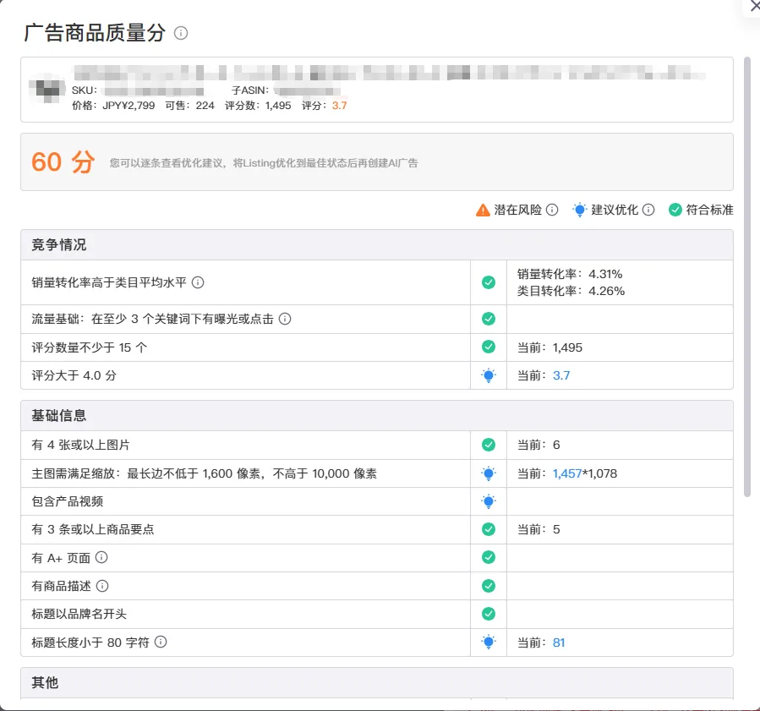This screenshot has width=760, height=711.
Task: Click the 销量转化率: 4.31% value
Action: (x=570, y=274)
